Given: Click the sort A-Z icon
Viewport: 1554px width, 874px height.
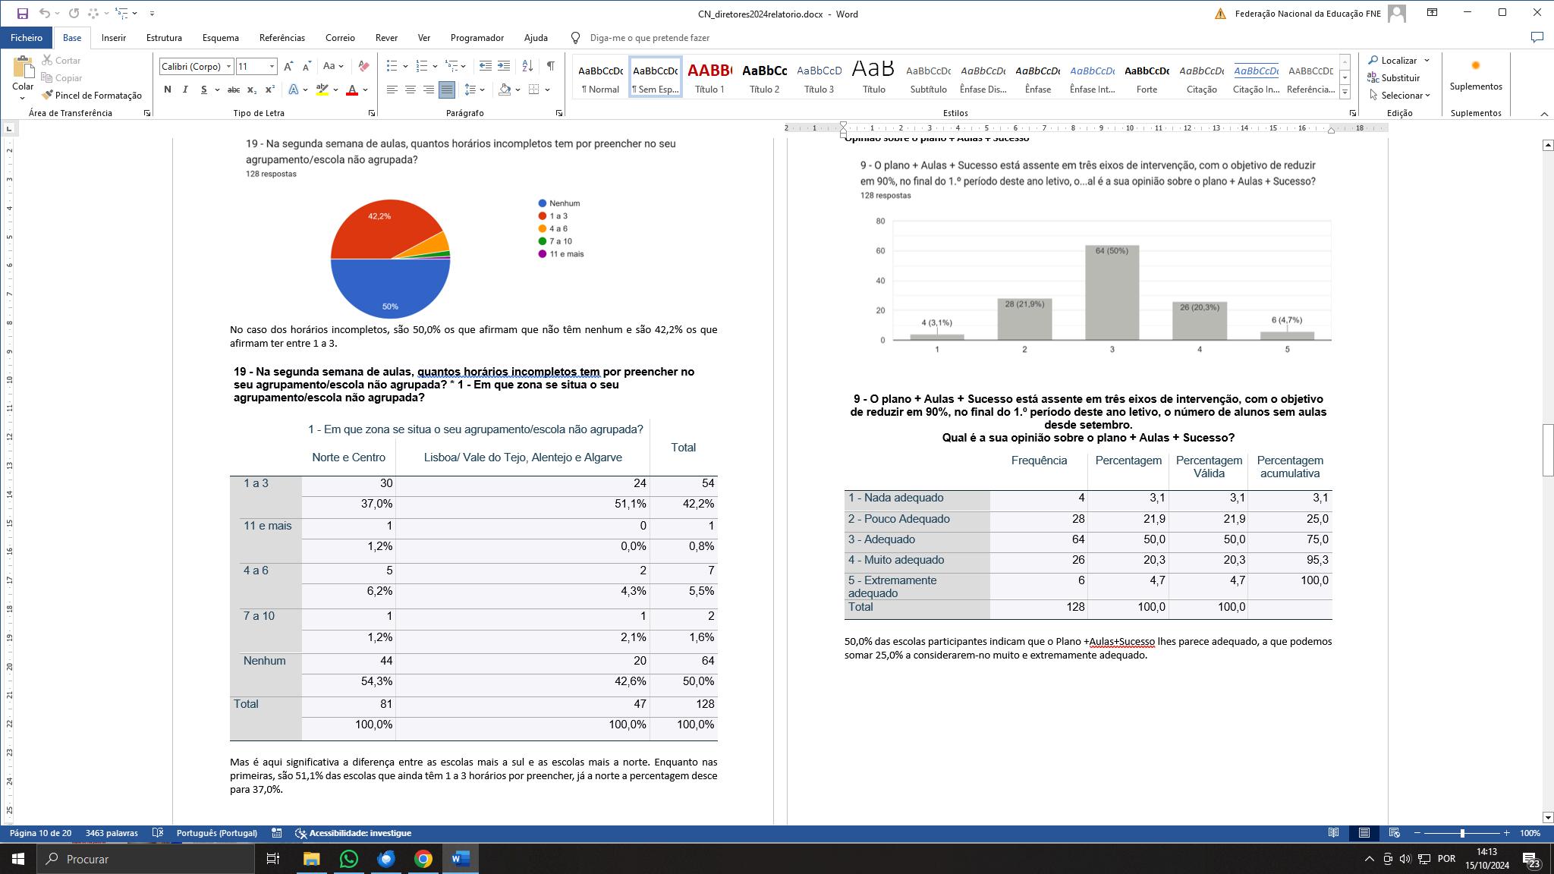Looking at the screenshot, I should click(x=528, y=66).
